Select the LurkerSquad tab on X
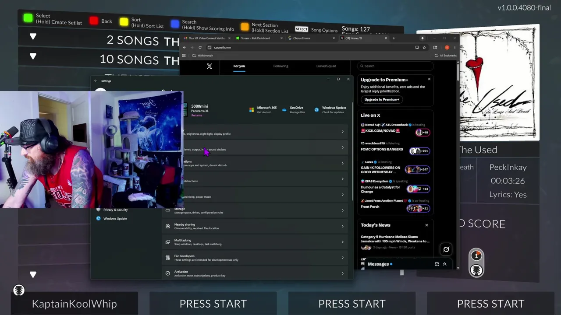 (x=326, y=66)
